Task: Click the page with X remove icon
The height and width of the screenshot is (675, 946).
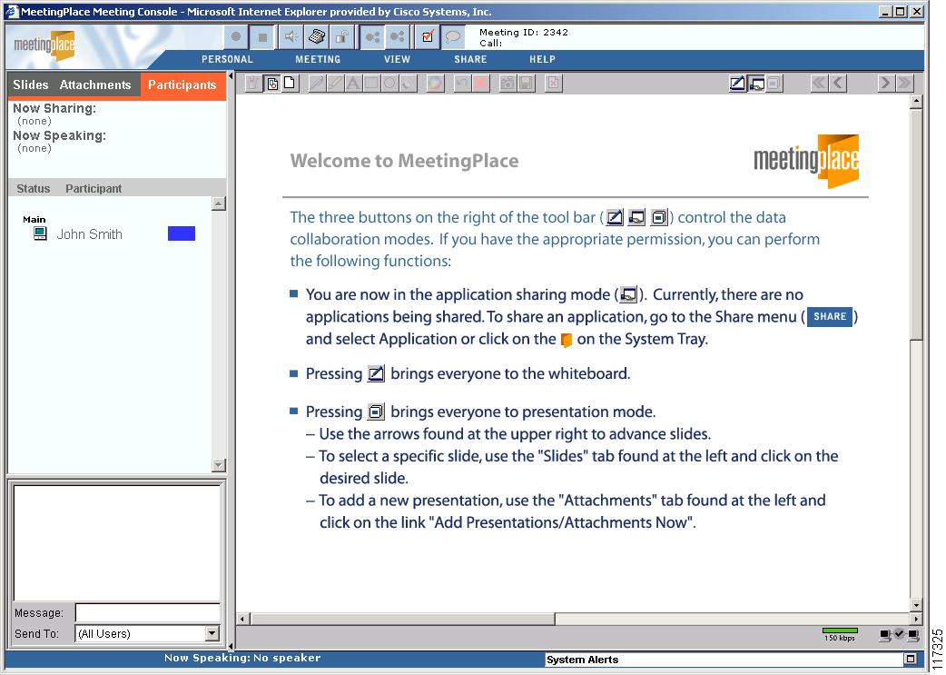Action: pos(553,84)
